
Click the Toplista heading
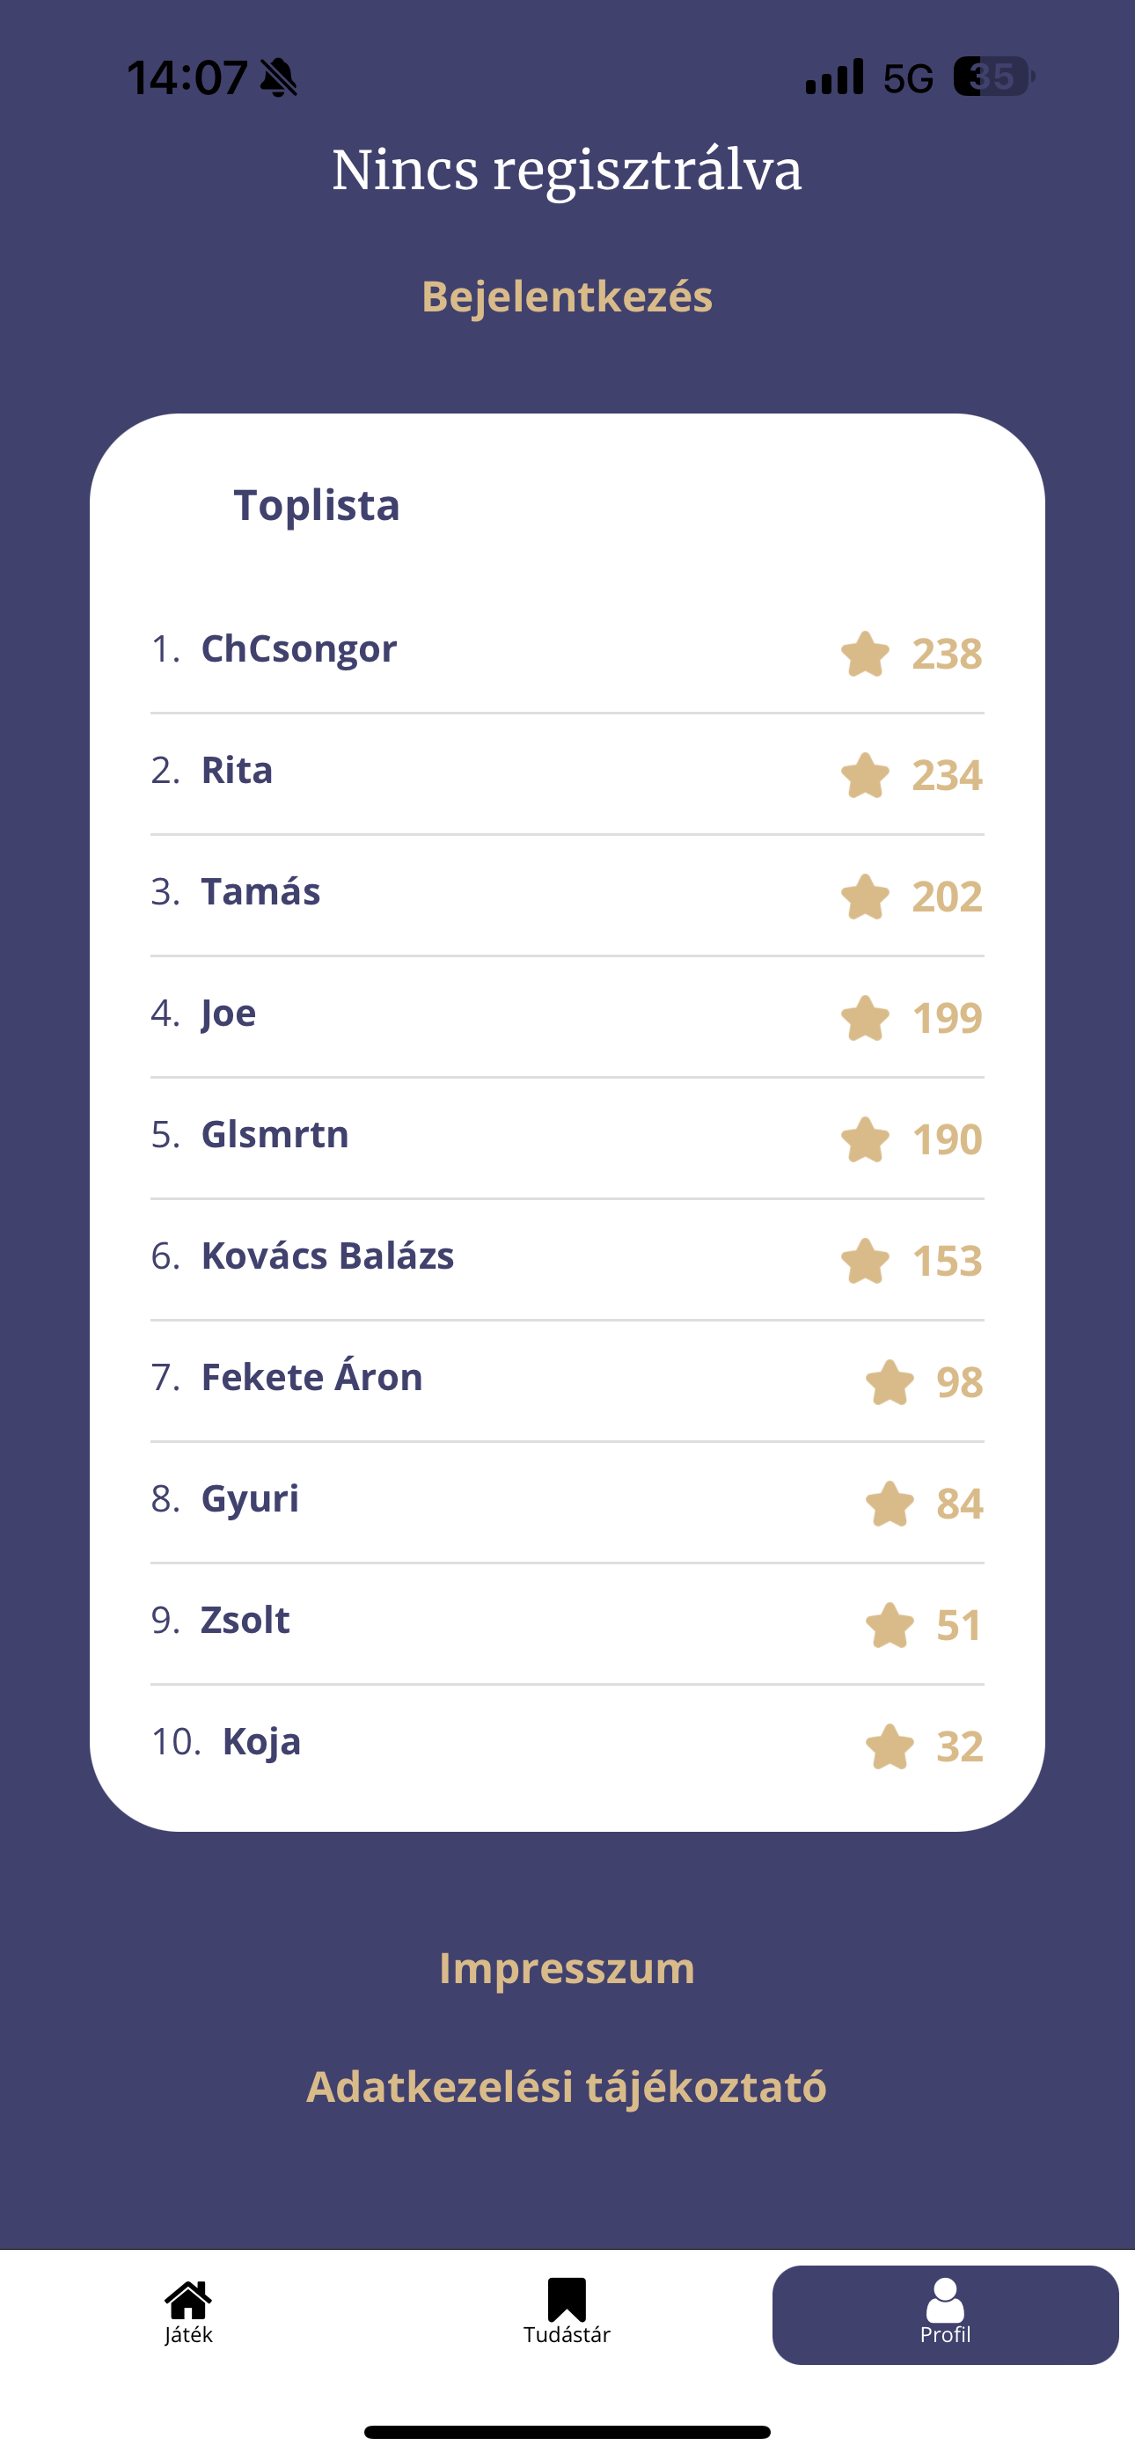316,505
